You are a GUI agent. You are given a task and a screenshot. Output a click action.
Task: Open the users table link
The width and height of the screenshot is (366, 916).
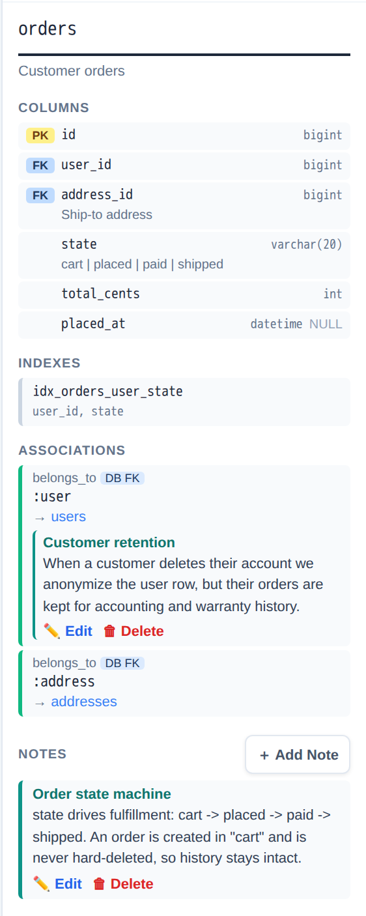pos(68,517)
